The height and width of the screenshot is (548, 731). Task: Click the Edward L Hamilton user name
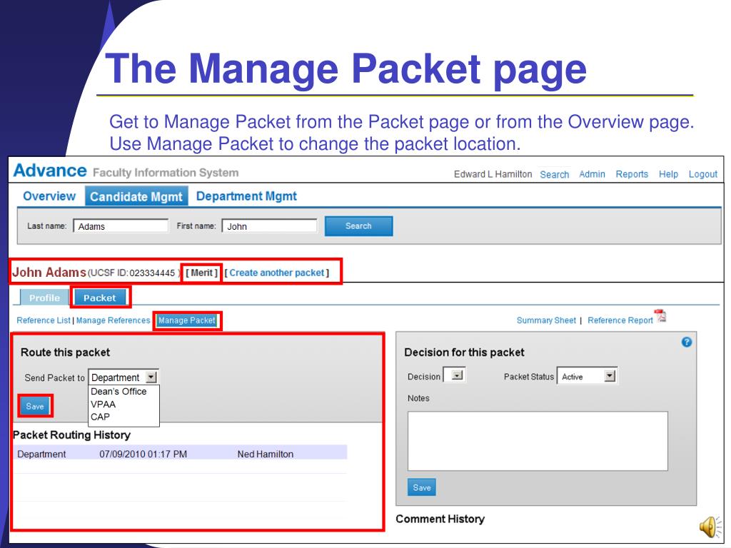[493, 174]
